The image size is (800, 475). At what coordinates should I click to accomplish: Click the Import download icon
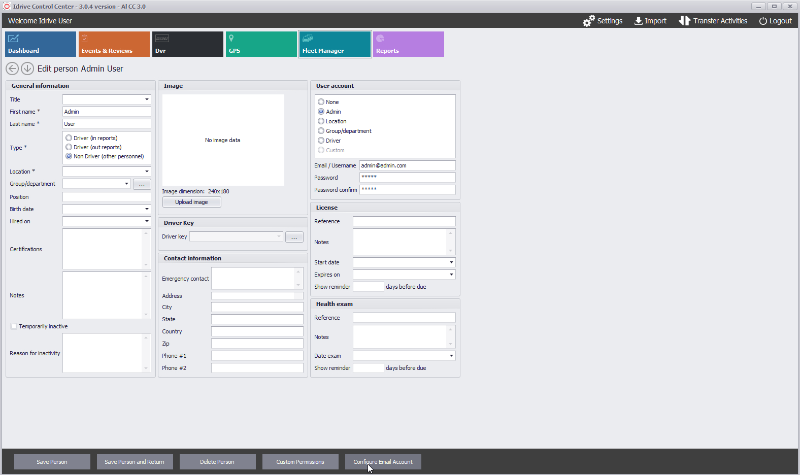(638, 21)
